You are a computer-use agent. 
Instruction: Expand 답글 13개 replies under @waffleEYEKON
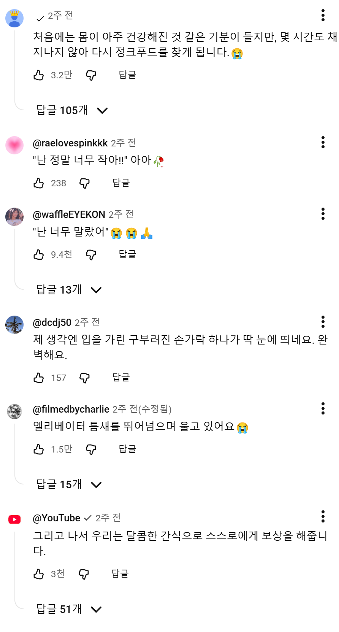click(x=69, y=290)
